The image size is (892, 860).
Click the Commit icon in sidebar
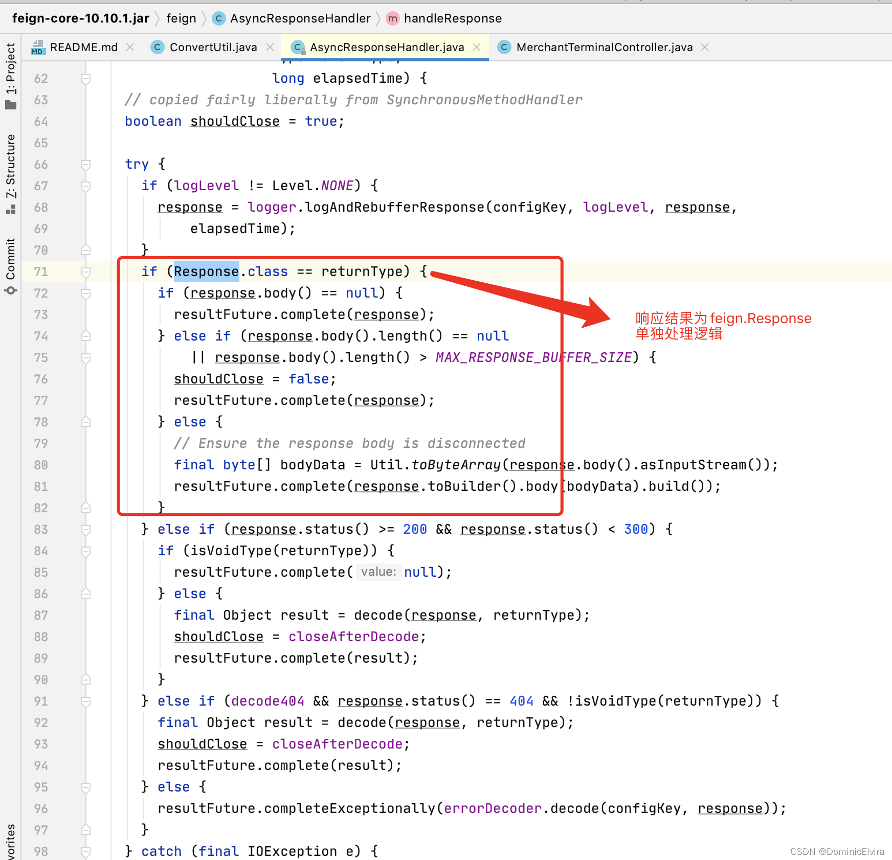[11, 290]
